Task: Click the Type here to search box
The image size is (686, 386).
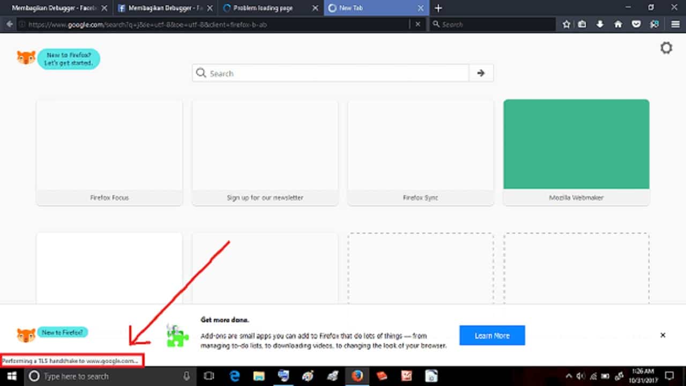Action: pyautogui.click(x=80, y=376)
